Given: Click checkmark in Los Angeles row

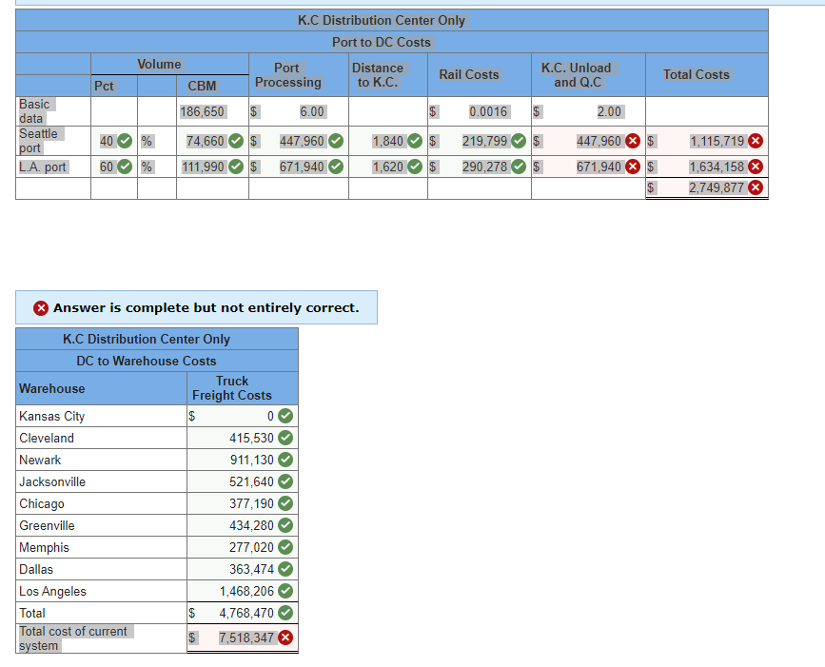Looking at the screenshot, I should click(x=285, y=591).
